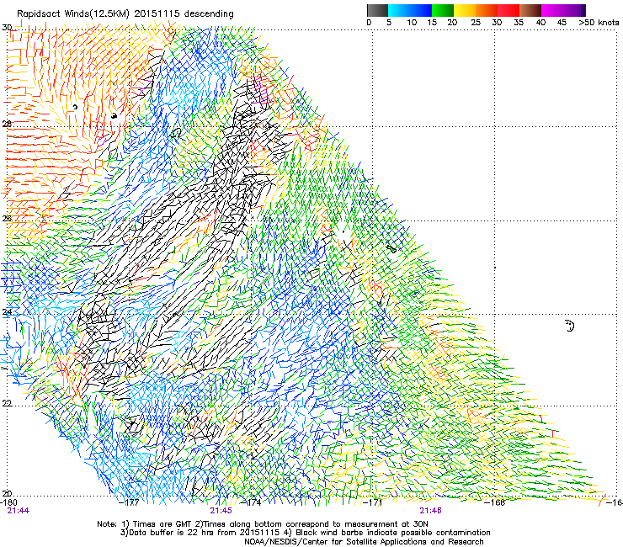Click the legend label '5'
623x547 pixels.
click(x=389, y=23)
